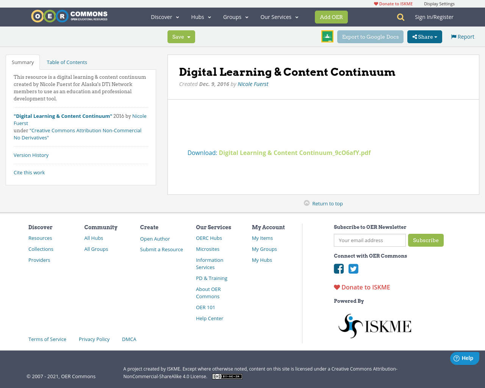Click the email address input field
Screen dimensions: 485x388
(369, 240)
